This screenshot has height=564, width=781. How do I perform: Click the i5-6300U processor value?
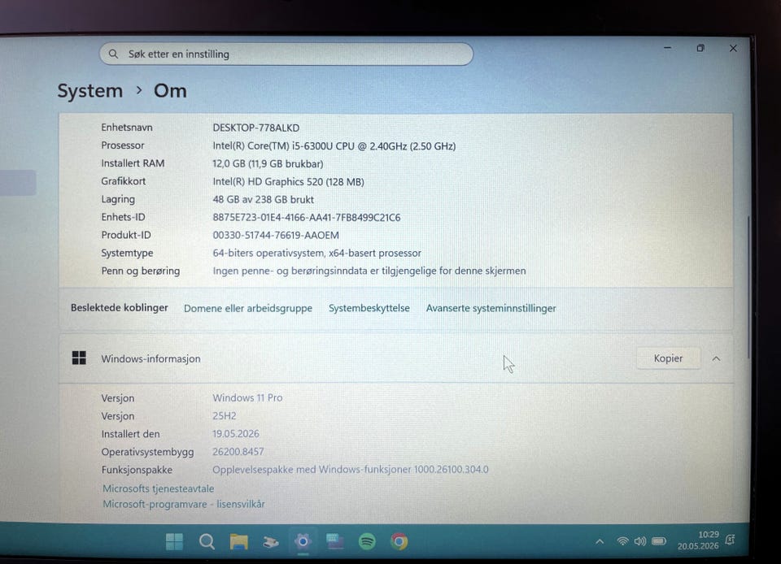pyautogui.click(x=334, y=146)
